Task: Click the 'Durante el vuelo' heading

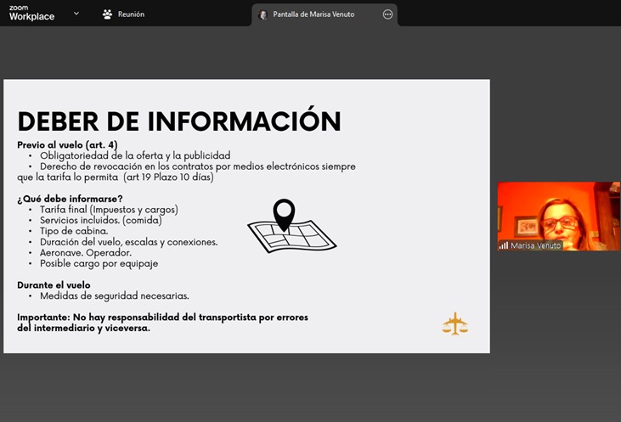Action: click(x=54, y=285)
